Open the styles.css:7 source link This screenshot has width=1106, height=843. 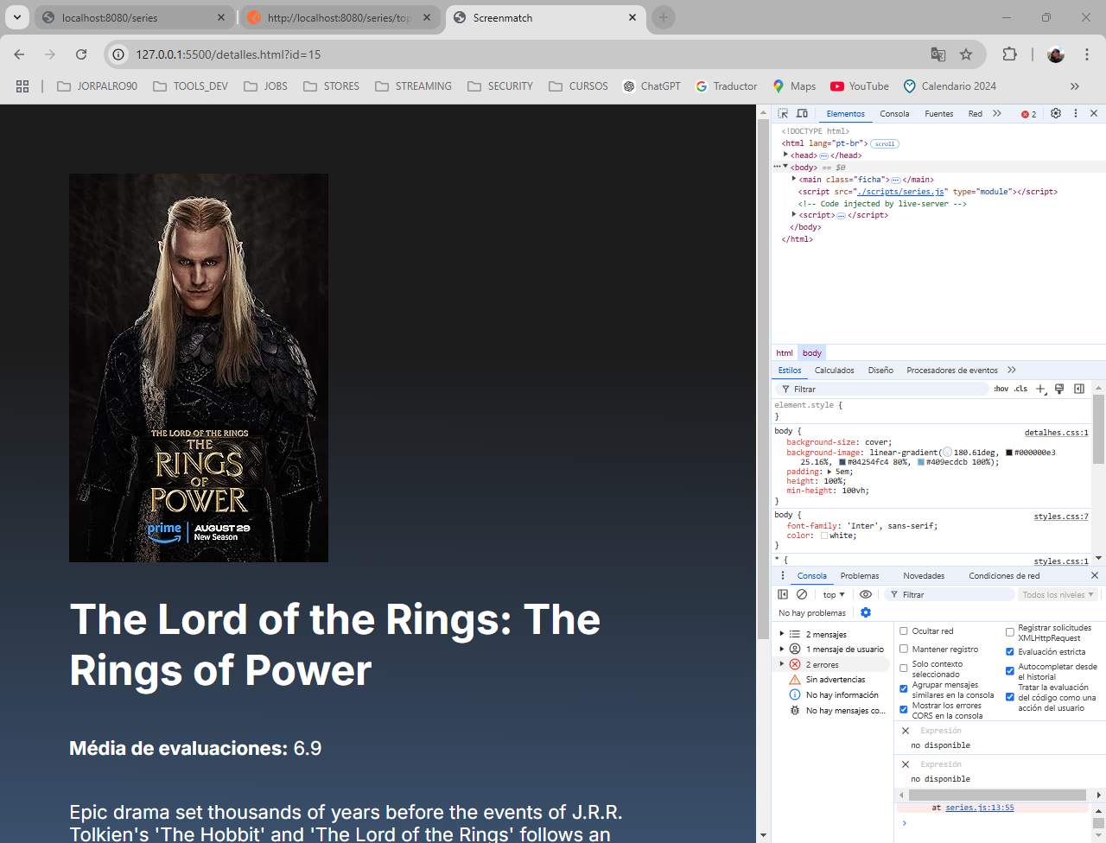click(x=1061, y=517)
